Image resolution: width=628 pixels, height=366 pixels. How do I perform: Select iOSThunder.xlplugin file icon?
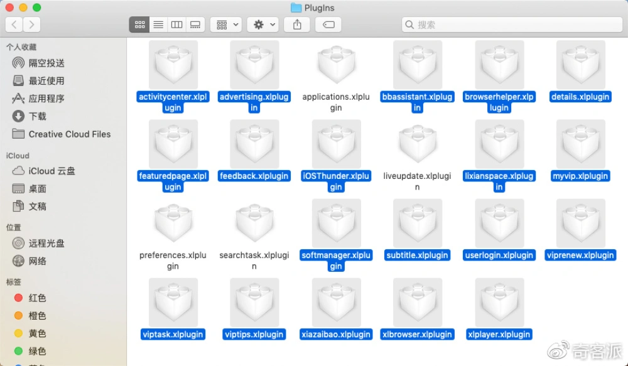point(336,144)
